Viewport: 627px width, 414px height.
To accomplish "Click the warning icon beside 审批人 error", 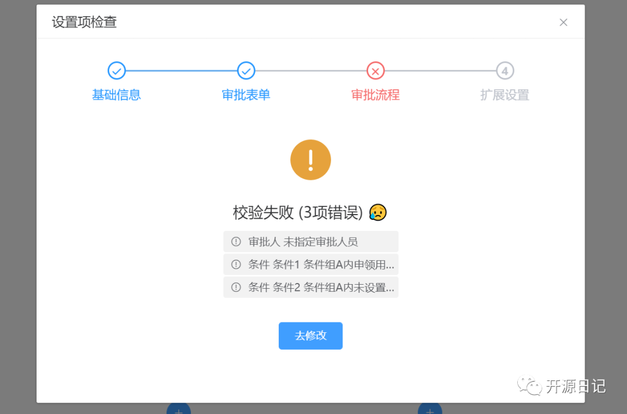I will coord(236,242).
